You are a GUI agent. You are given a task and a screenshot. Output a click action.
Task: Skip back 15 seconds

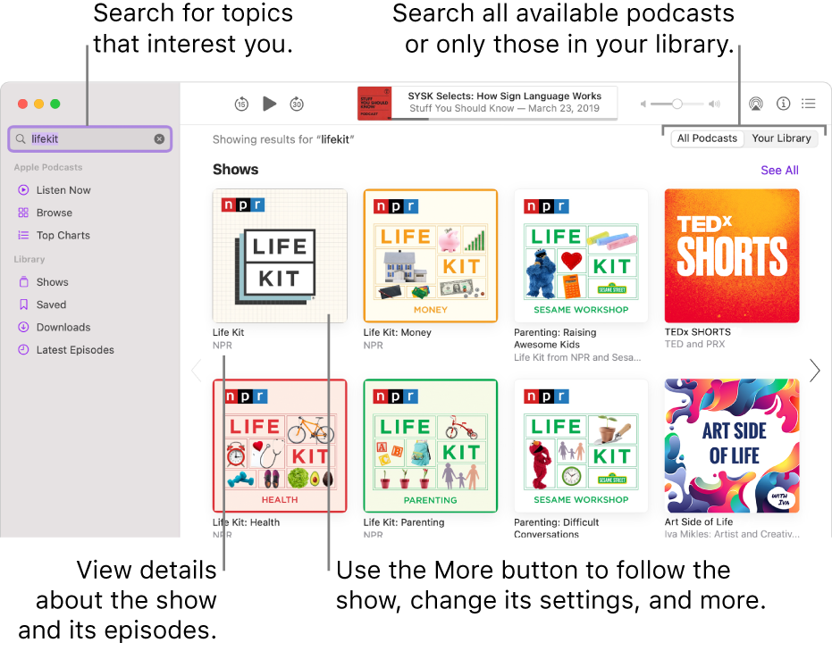click(241, 104)
